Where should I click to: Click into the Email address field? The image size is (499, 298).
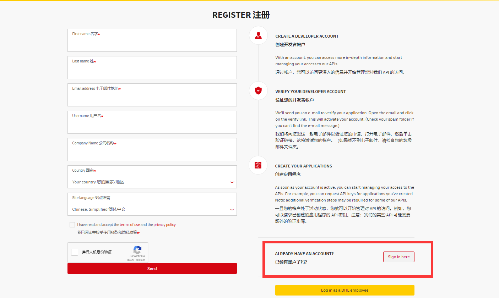click(x=152, y=98)
